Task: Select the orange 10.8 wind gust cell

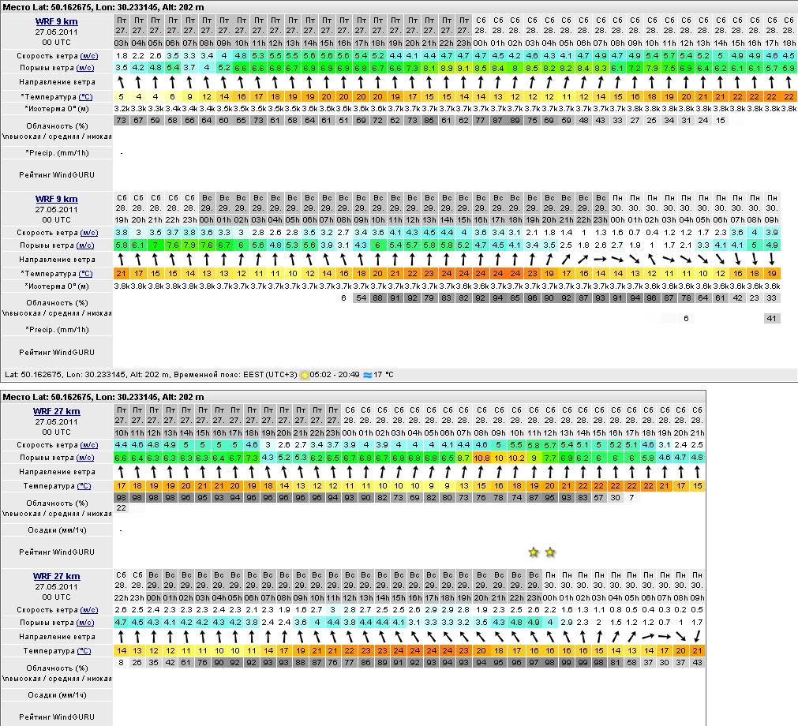Action: (481, 458)
